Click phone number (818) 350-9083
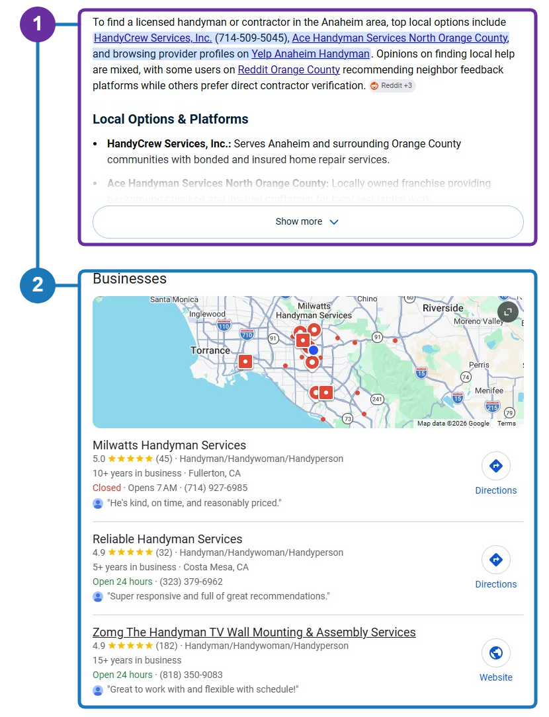549x717 pixels. click(x=191, y=675)
